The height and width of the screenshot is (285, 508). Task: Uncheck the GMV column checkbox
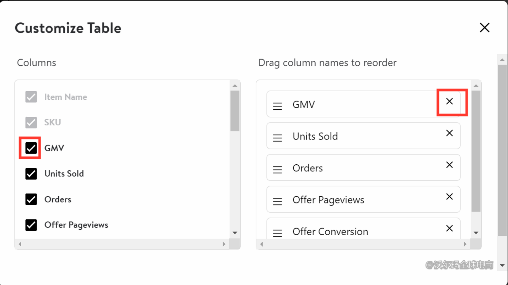pyautogui.click(x=31, y=148)
